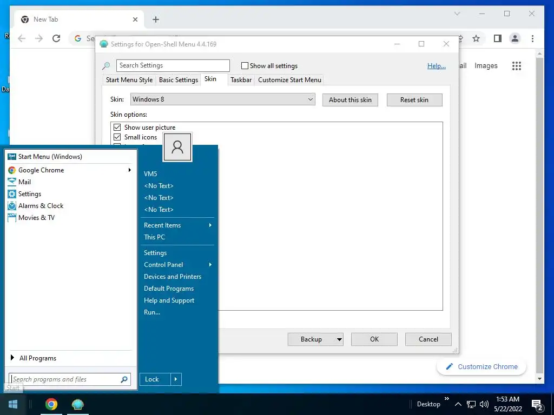This screenshot has width=554, height=415.
Task: Open the Mail app icon in start menu
Action: click(x=12, y=182)
